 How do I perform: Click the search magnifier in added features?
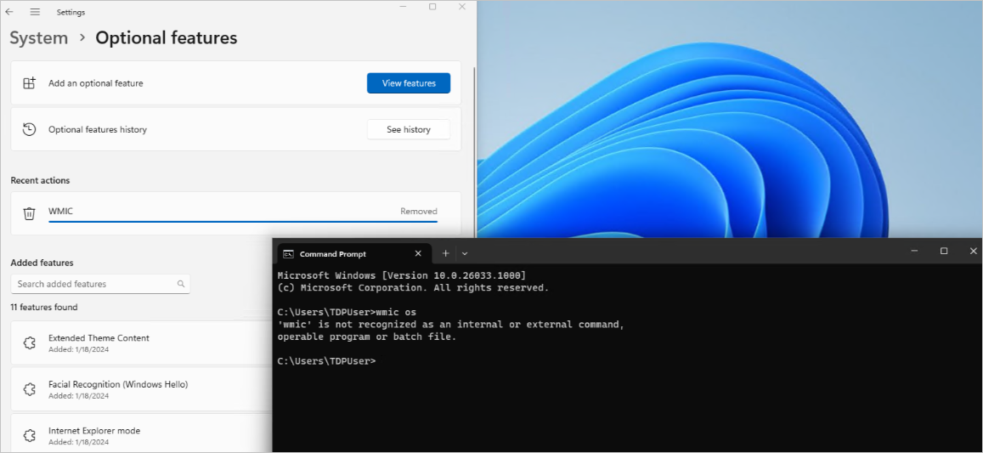click(181, 284)
